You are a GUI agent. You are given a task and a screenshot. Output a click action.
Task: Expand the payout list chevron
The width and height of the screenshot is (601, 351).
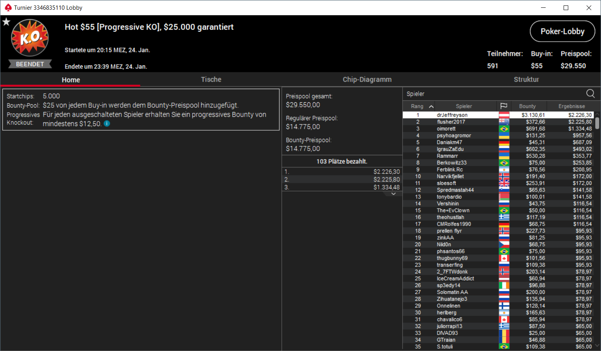(393, 194)
